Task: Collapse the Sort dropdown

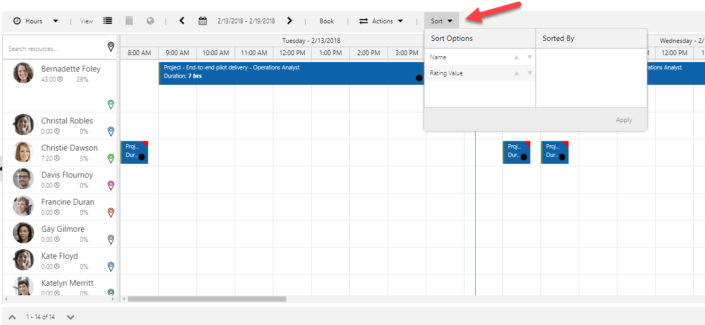Action: click(442, 21)
